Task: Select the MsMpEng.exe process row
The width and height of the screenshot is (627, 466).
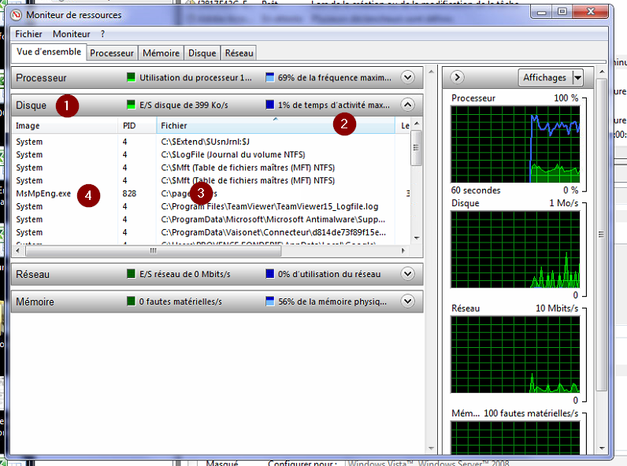Action: pos(211,194)
